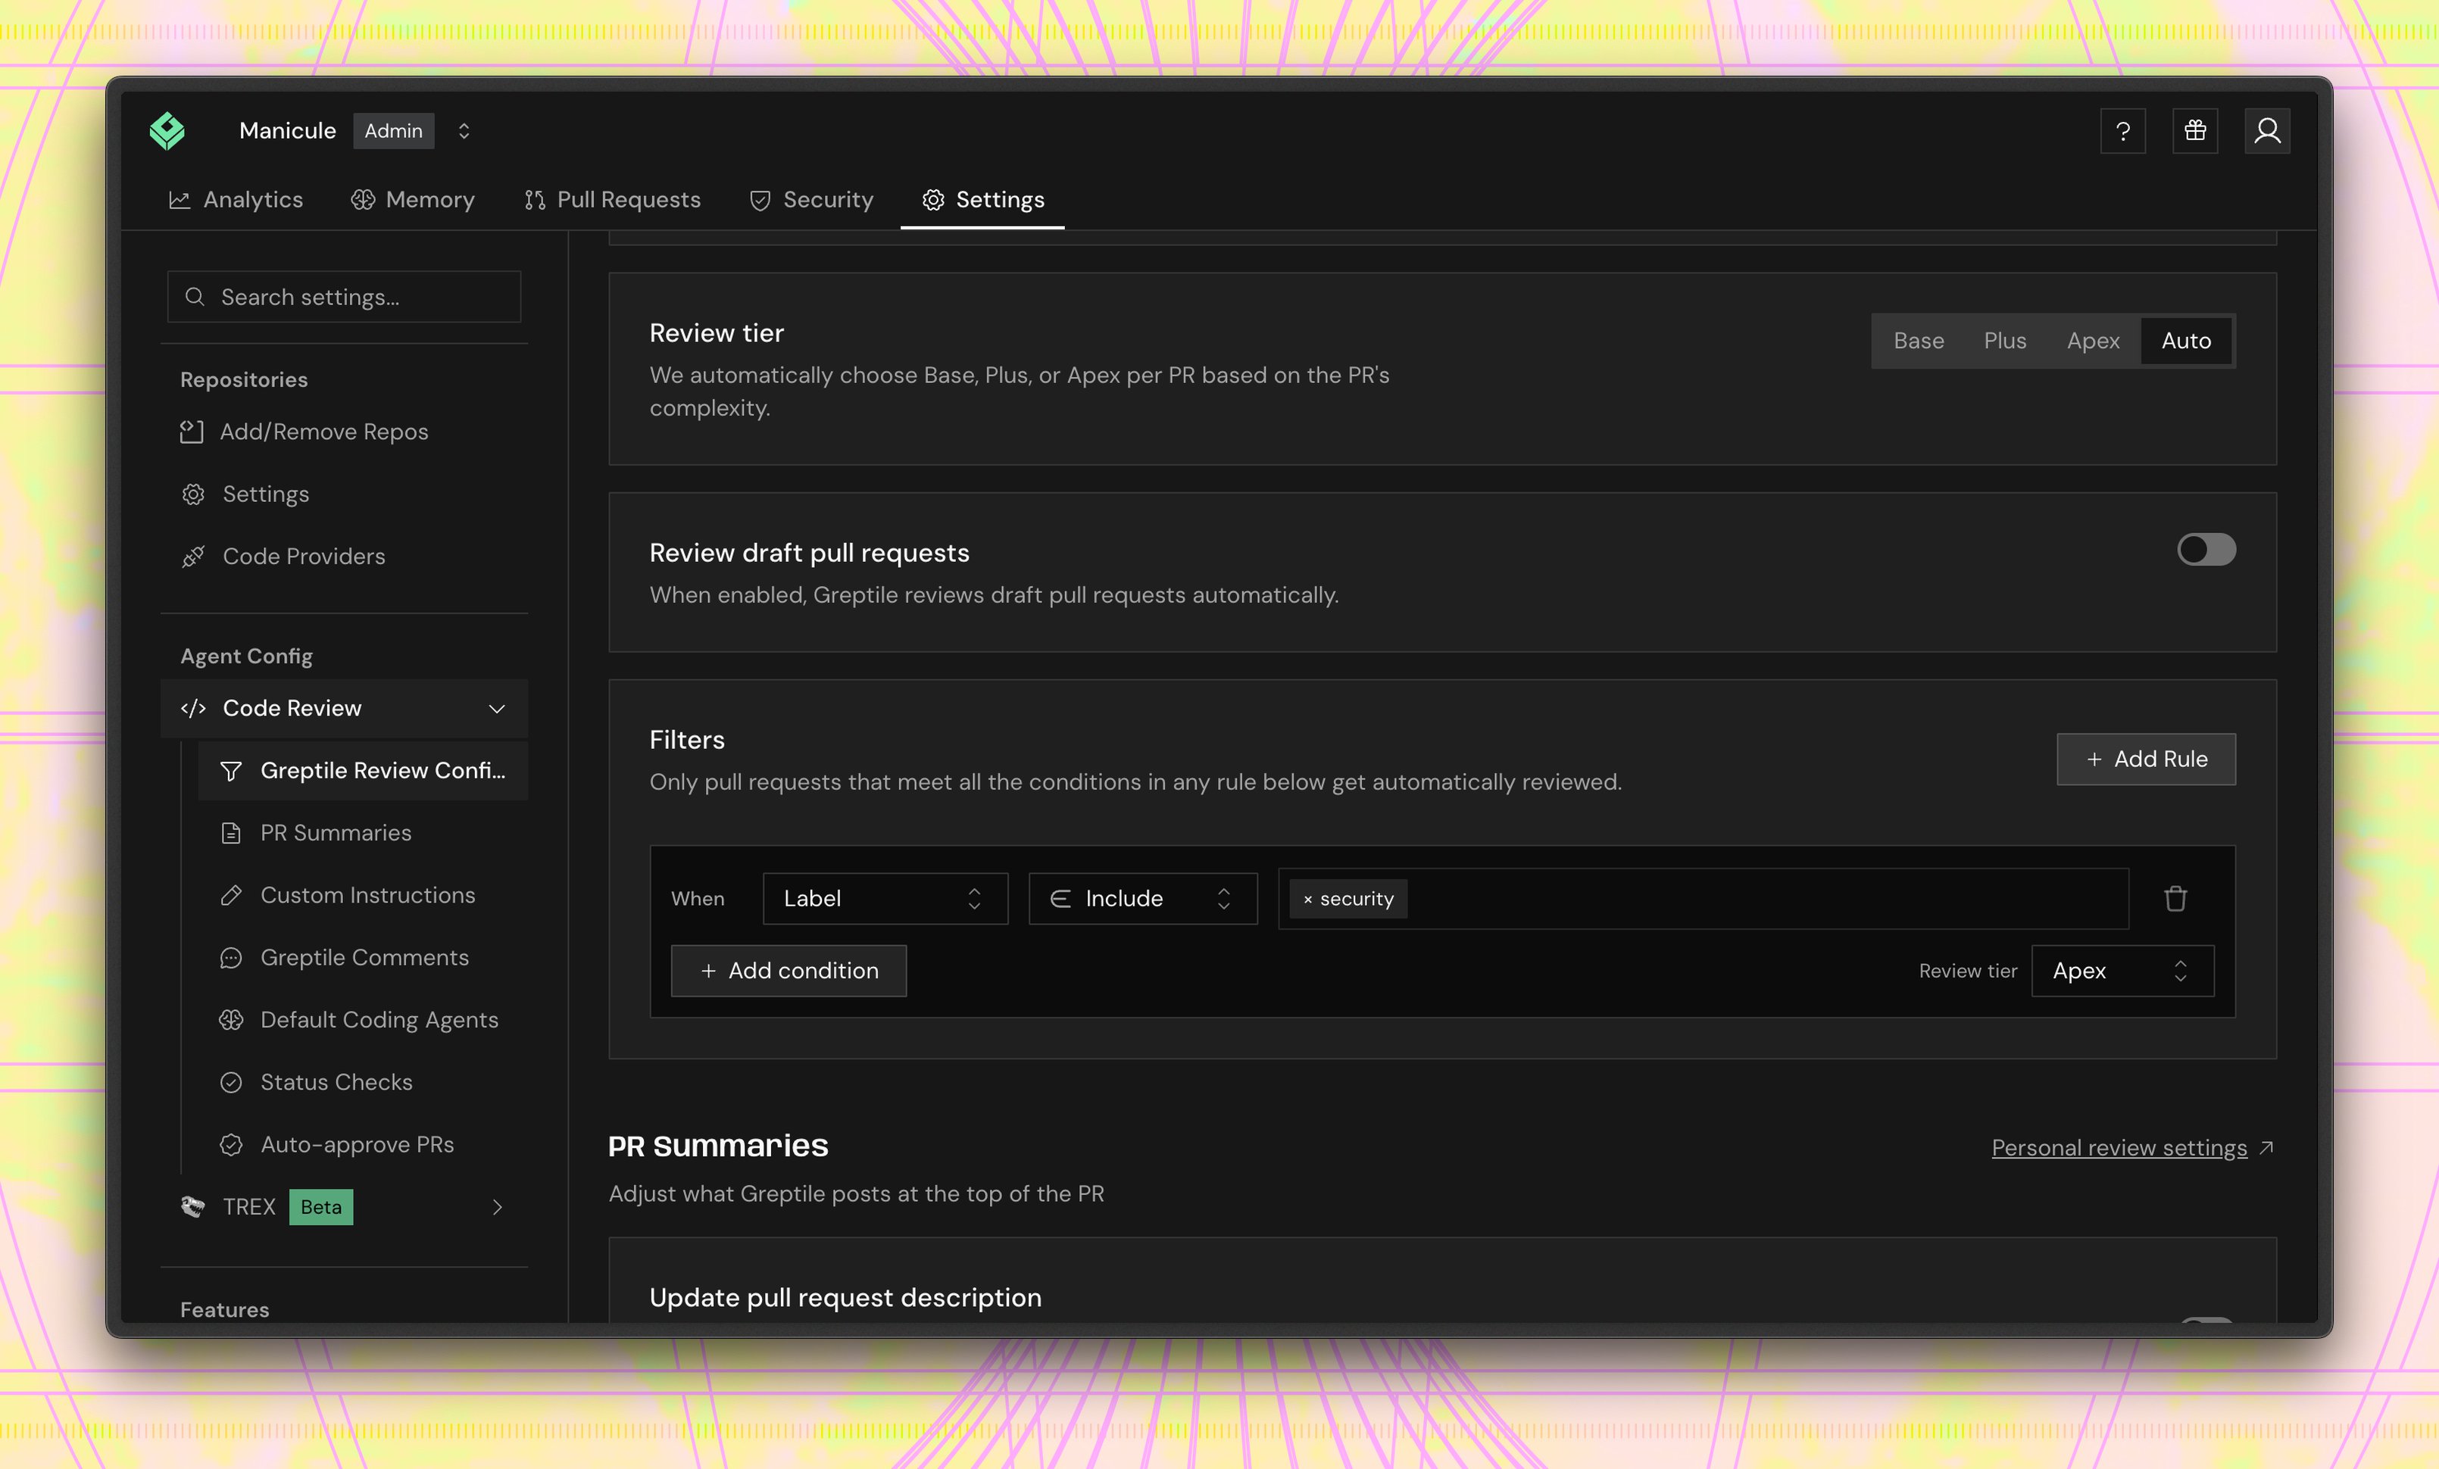
Task: Click the top Settings tab
Action: coord(982,200)
